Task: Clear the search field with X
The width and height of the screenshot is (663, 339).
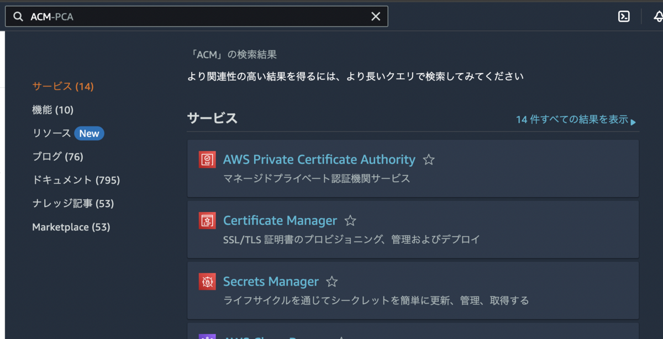Action: (x=376, y=17)
